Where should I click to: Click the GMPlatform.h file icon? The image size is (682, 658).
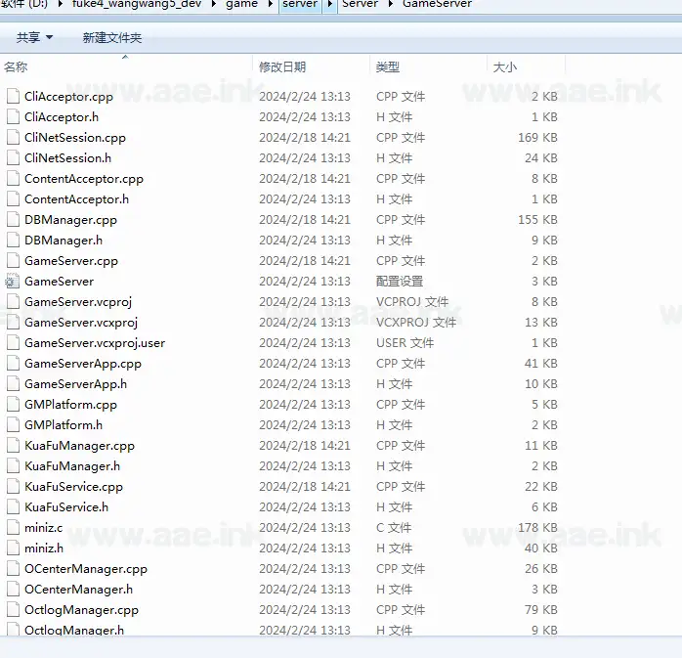coord(13,424)
